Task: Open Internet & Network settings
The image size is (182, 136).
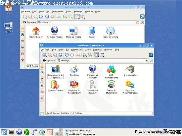Action: coord(93,72)
